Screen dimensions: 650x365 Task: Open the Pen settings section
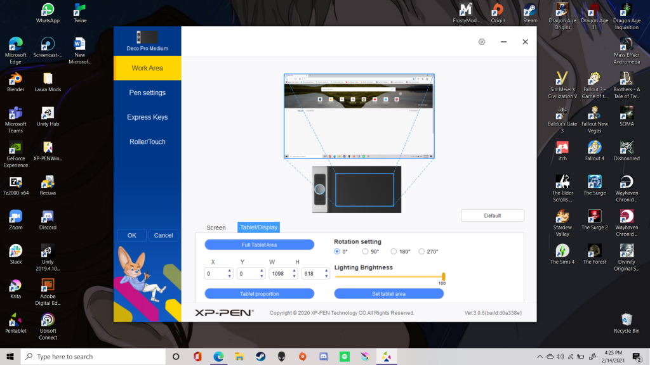147,93
